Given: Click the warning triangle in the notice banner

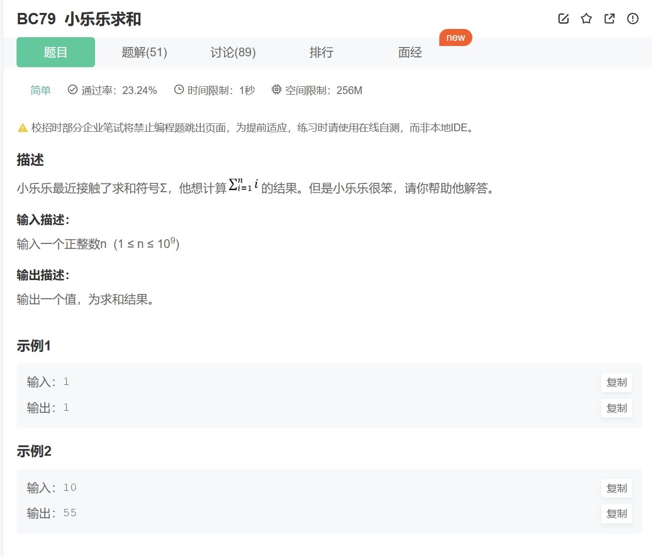Looking at the screenshot, I should pyautogui.click(x=22, y=128).
